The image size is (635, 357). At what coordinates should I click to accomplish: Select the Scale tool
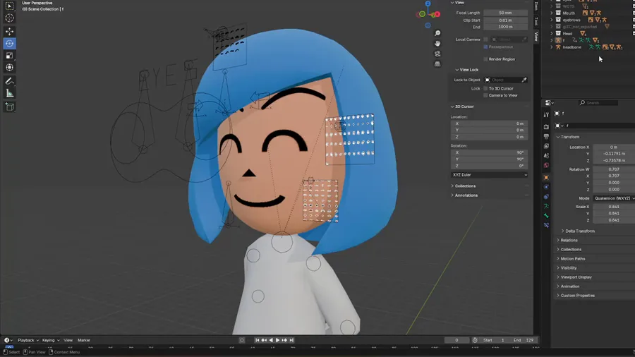9,56
